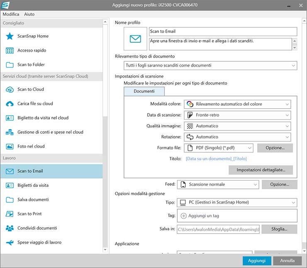The image size is (307, 268).
Task: Click the Foto nel cloud picture icon
Action: coord(10,146)
